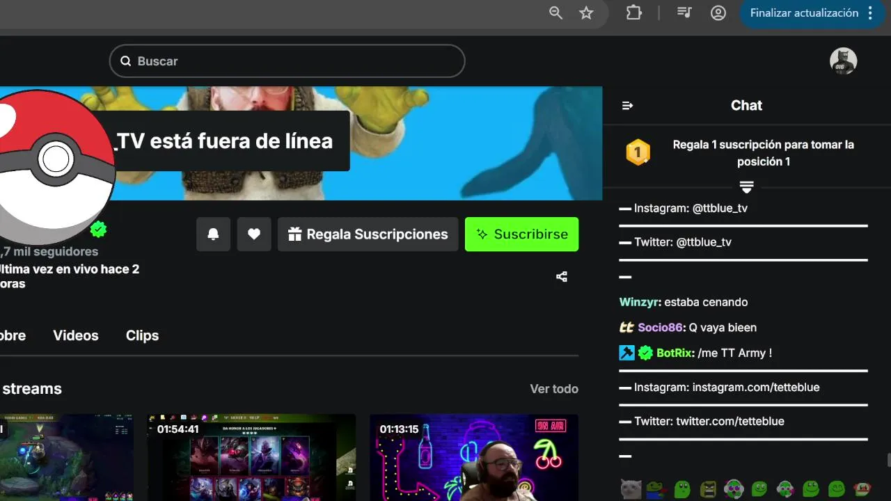This screenshot has width=891, height=501.
Task: Click the chat scrollbar handle
Action: 888,461
